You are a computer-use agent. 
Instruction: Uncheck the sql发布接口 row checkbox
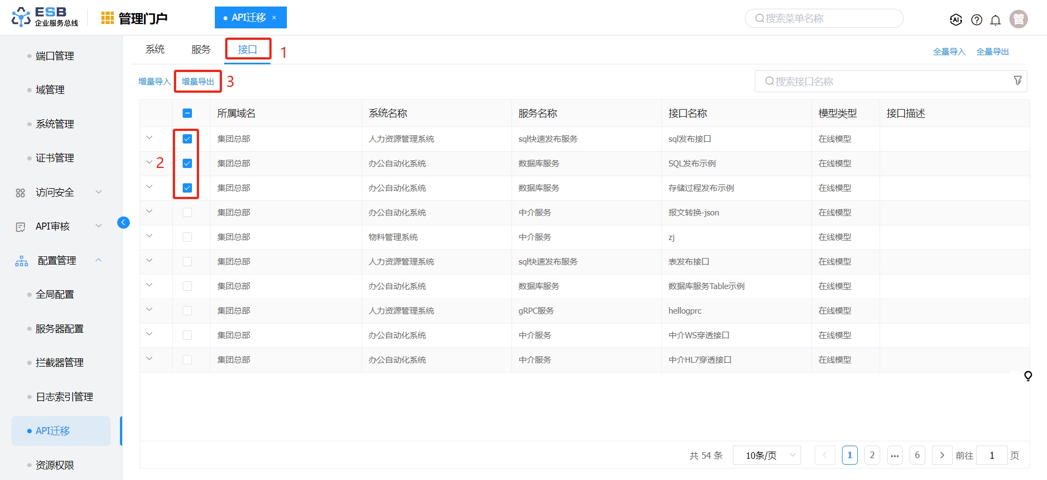pos(187,139)
